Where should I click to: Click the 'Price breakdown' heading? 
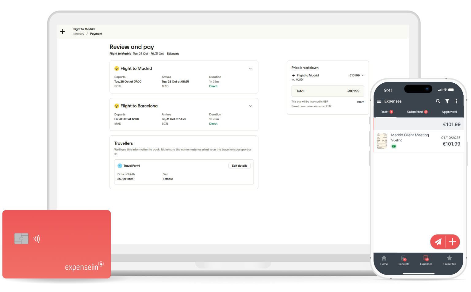[305, 68]
